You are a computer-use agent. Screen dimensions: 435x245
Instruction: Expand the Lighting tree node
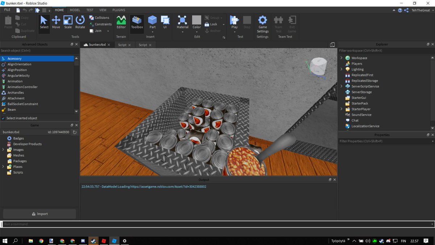point(341,69)
